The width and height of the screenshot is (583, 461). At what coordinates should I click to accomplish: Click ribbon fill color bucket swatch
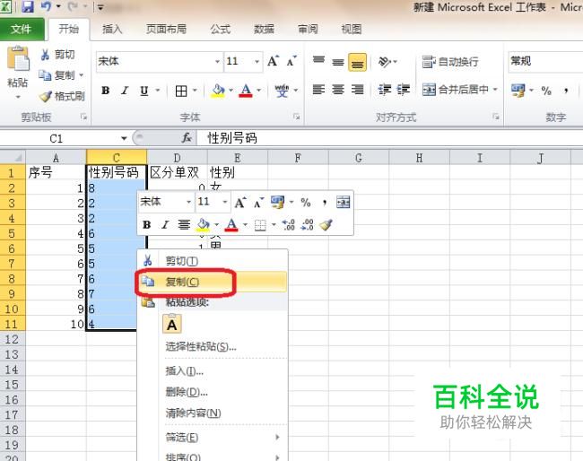218,91
